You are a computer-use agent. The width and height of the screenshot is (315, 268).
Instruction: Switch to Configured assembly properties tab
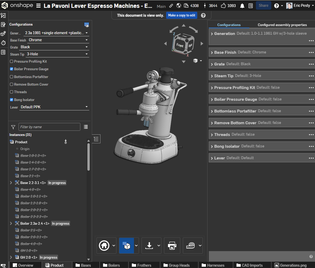(x=282, y=25)
